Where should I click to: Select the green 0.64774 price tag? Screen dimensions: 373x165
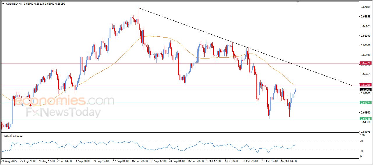tap(365, 103)
